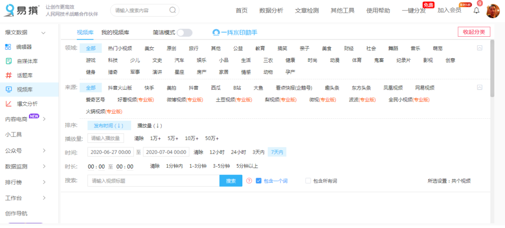Open 小工具 in the sidebar
Image resolution: width=505 pixels, height=228 pixels.
(14, 134)
